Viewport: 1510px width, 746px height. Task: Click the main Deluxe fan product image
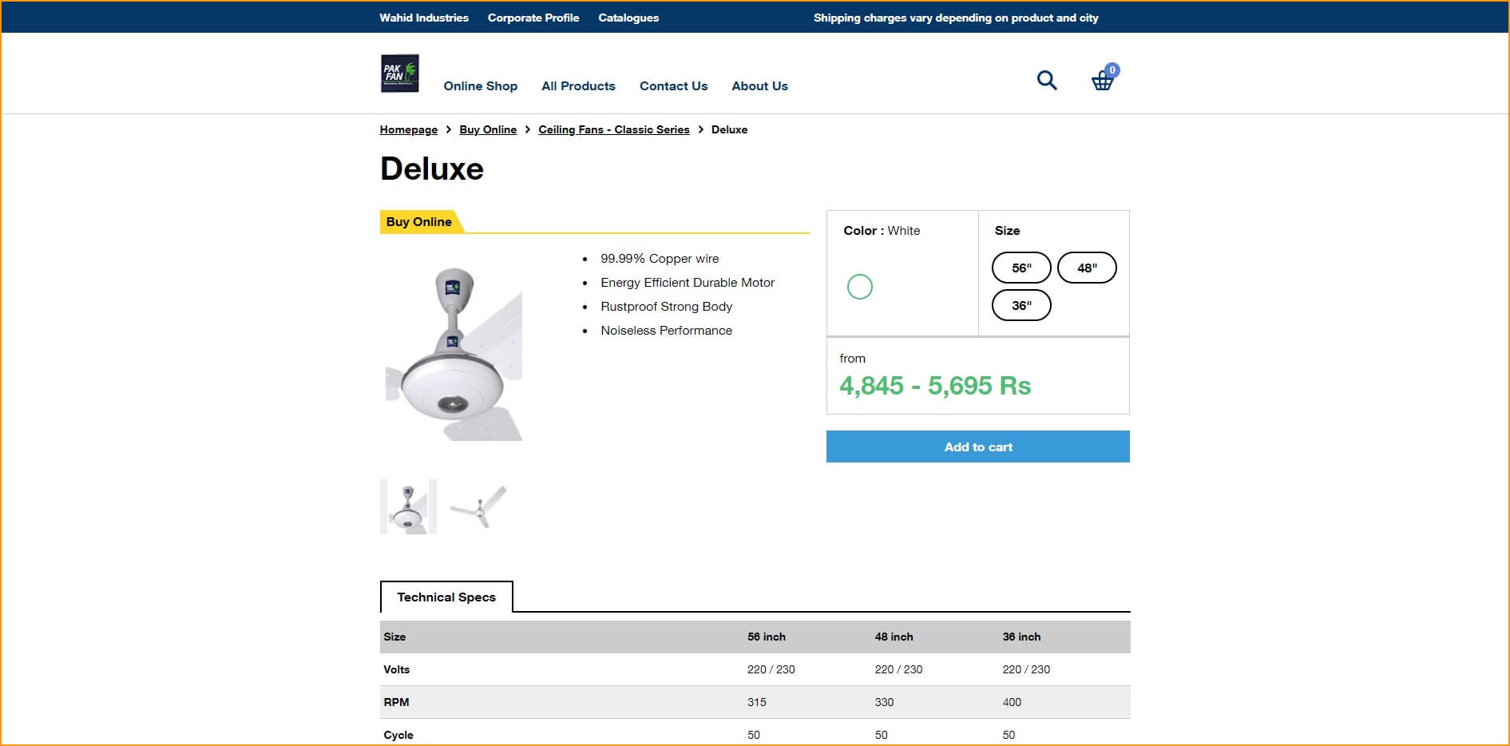(x=454, y=351)
